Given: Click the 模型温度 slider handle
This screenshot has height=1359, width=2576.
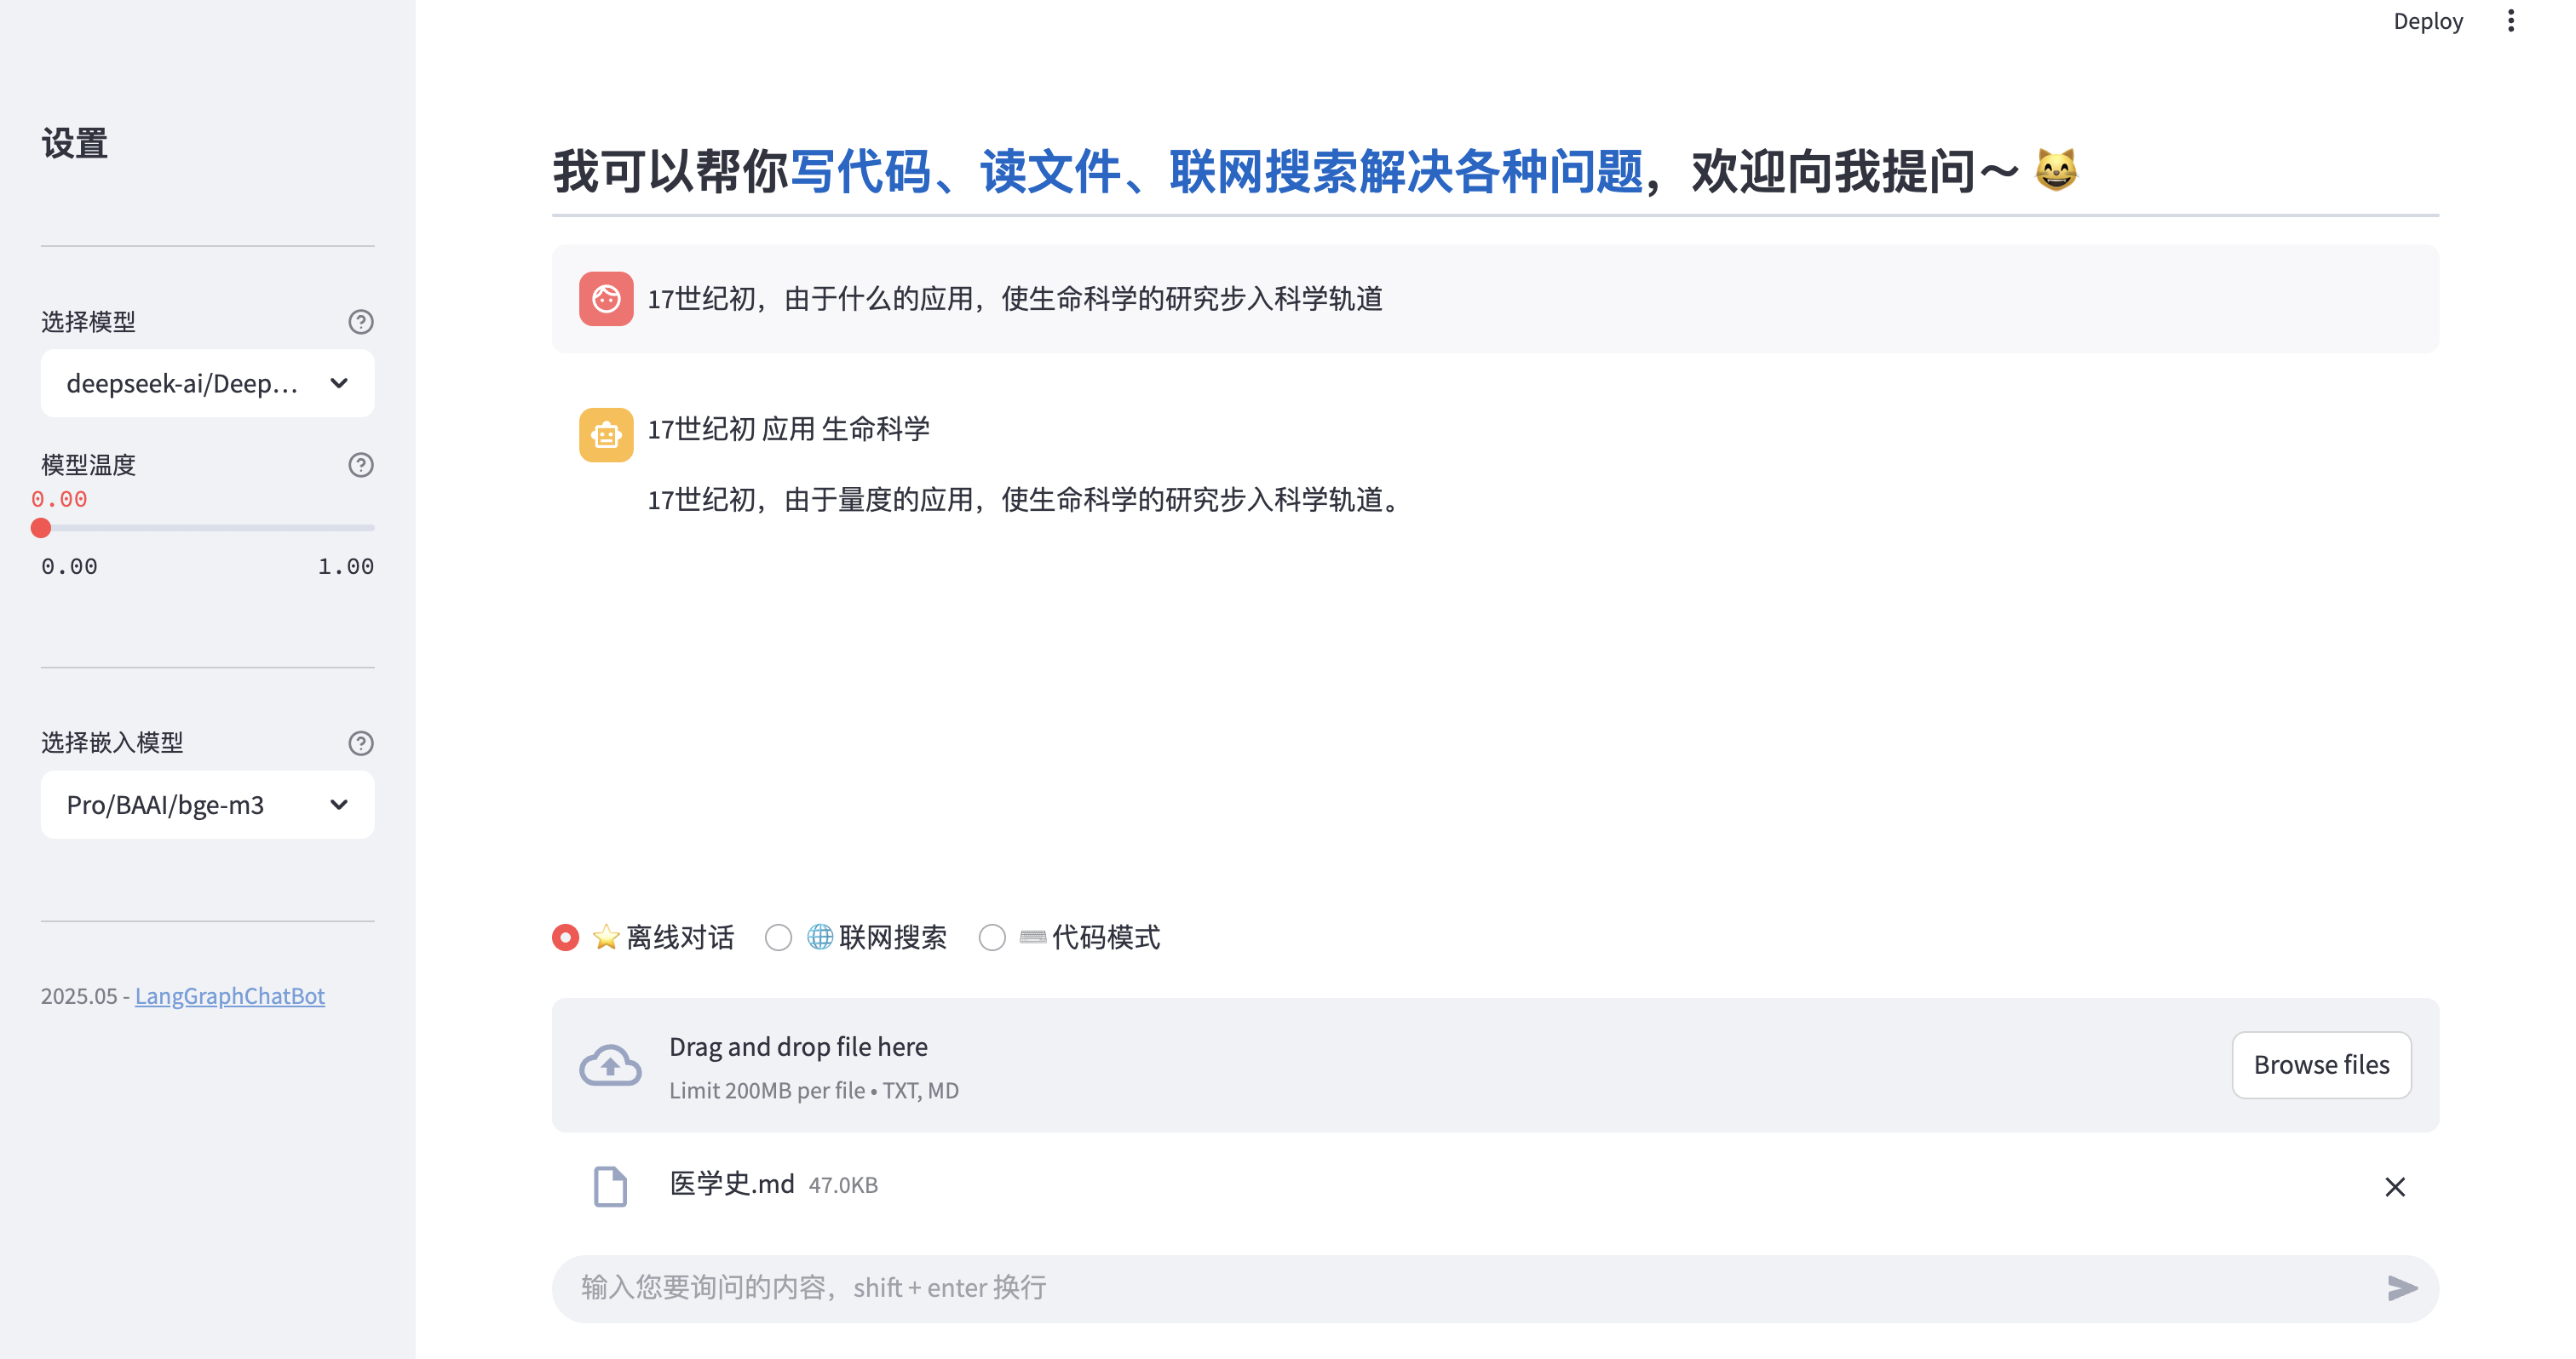Looking at the screenshot, I should (x=41, y=528).
